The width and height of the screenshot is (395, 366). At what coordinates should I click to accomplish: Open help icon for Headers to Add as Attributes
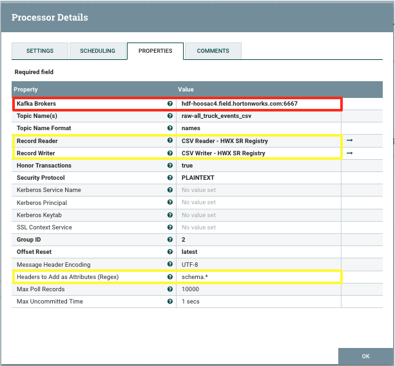coord(170,277)
